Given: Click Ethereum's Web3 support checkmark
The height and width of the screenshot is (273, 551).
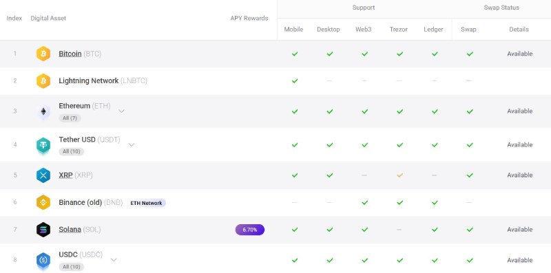Looking at the screenshot, I should (365, 111).
